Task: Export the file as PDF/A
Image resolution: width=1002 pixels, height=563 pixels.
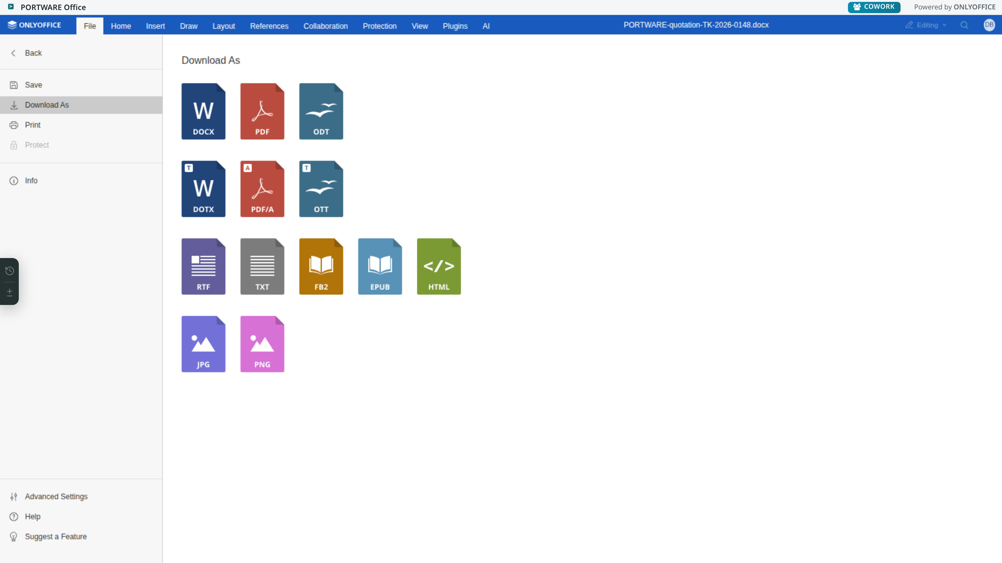Action: pos(262,189)
